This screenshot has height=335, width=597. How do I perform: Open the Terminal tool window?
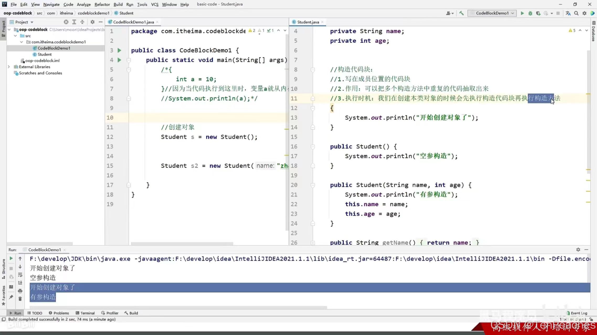(85, 313)
